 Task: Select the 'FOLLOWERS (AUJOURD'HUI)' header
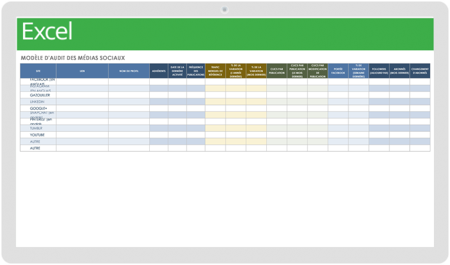coord(379,71)
